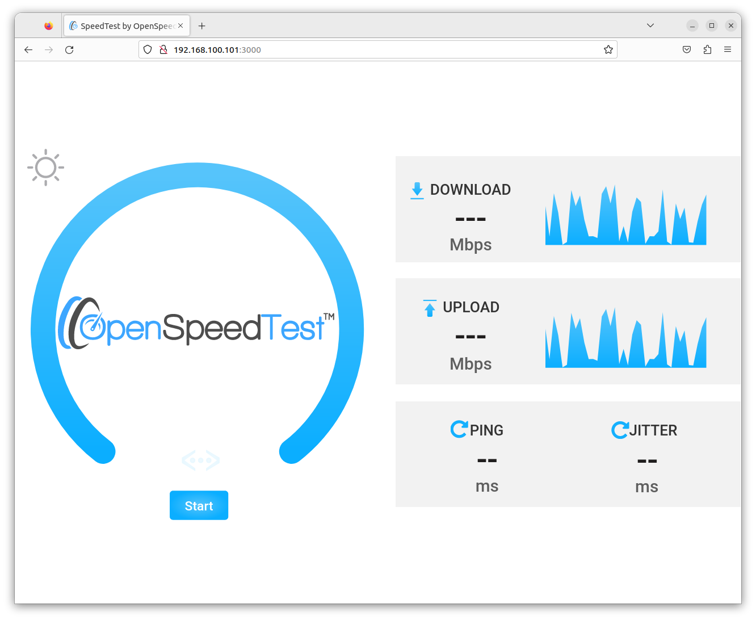Click the DOWNLOAD label
The width and height of the screenshot is (756, 620).
(471, 190)
